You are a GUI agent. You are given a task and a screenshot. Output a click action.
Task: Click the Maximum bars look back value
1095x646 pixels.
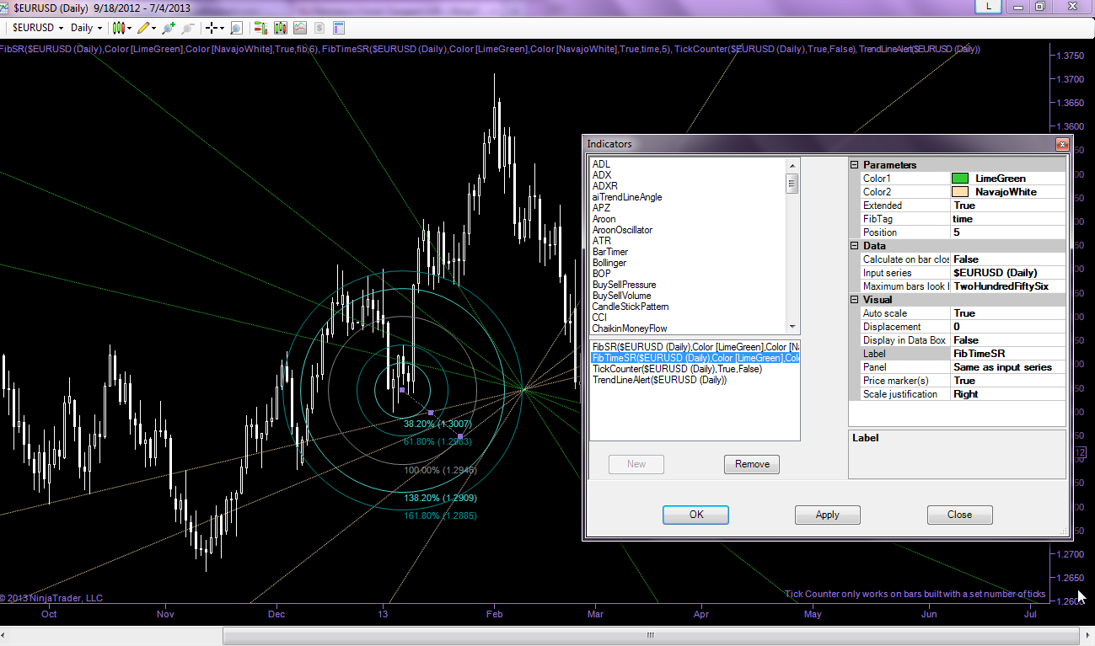1007,286
